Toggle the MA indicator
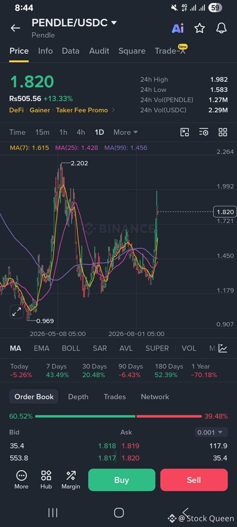The height and width of the screenshot is (527, 237). (x=15, y=348)
